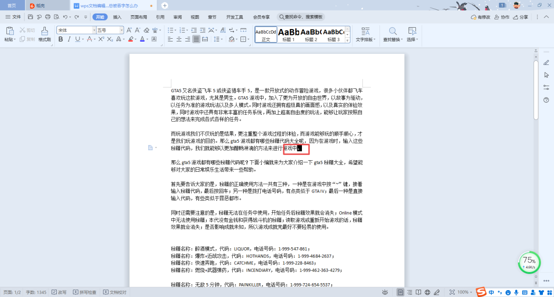
Task: Click the superscript X² icon
Action: click(x=101, y=39)
